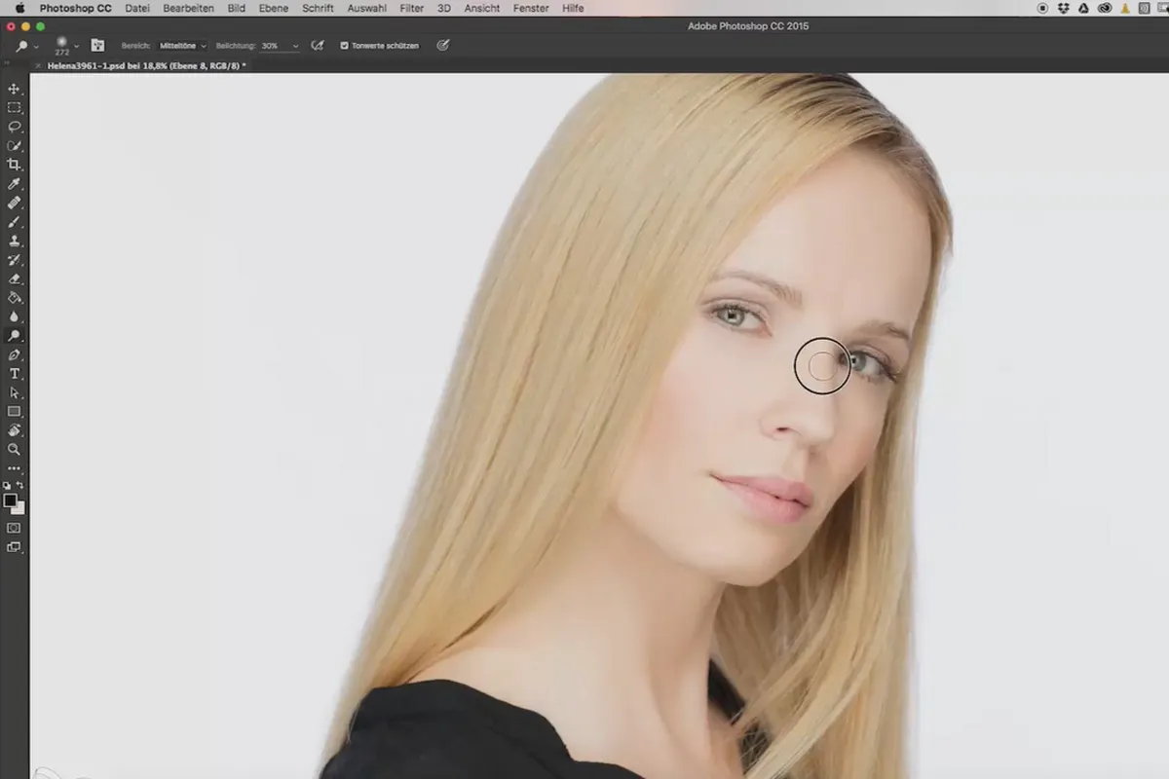The width and height of the screenshot is (1169, 779).
Task: Select the Eyedropper tool
Action: 15,184
